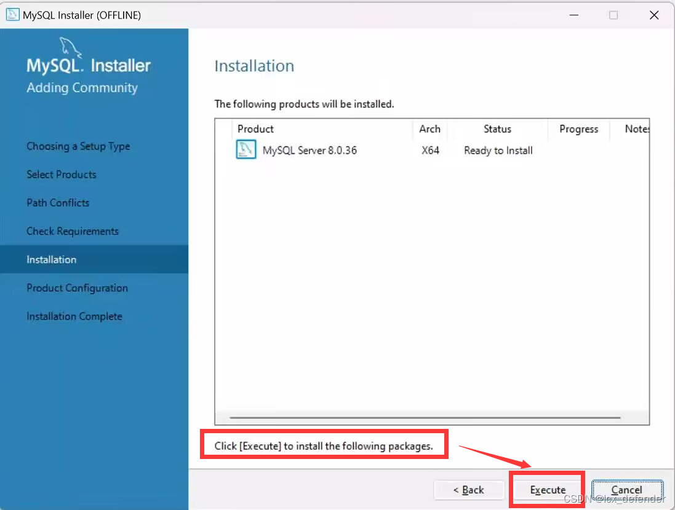This screenshot has height=510, width=675.
Task: Maximize the MySQL Installer window
Action: pyautogui.click(x=613, y=15)
